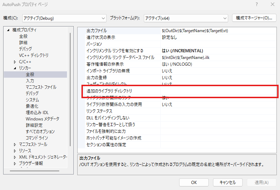Select 埋め込み IDL under リンカー
The width and height of the screenshot is (280, 190).
(37, 113)
